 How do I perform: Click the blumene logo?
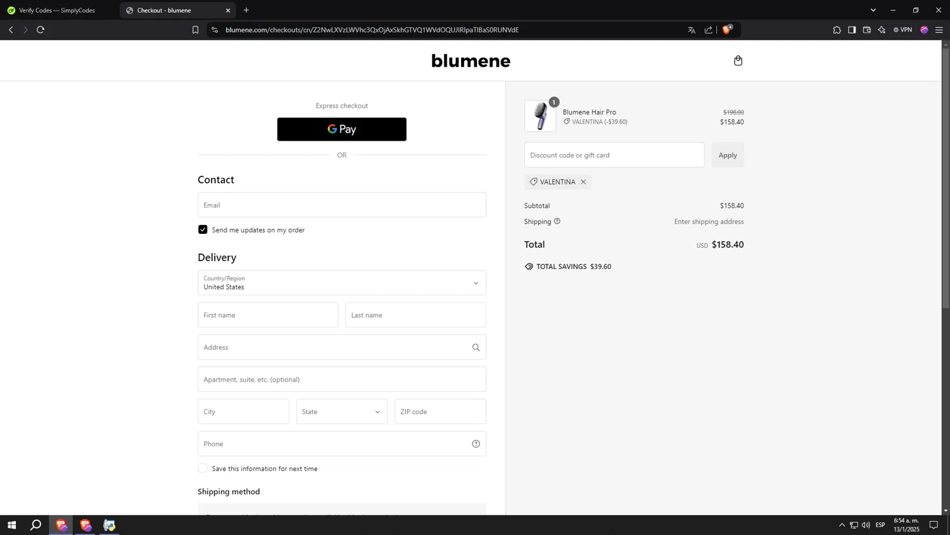point(471,61)
